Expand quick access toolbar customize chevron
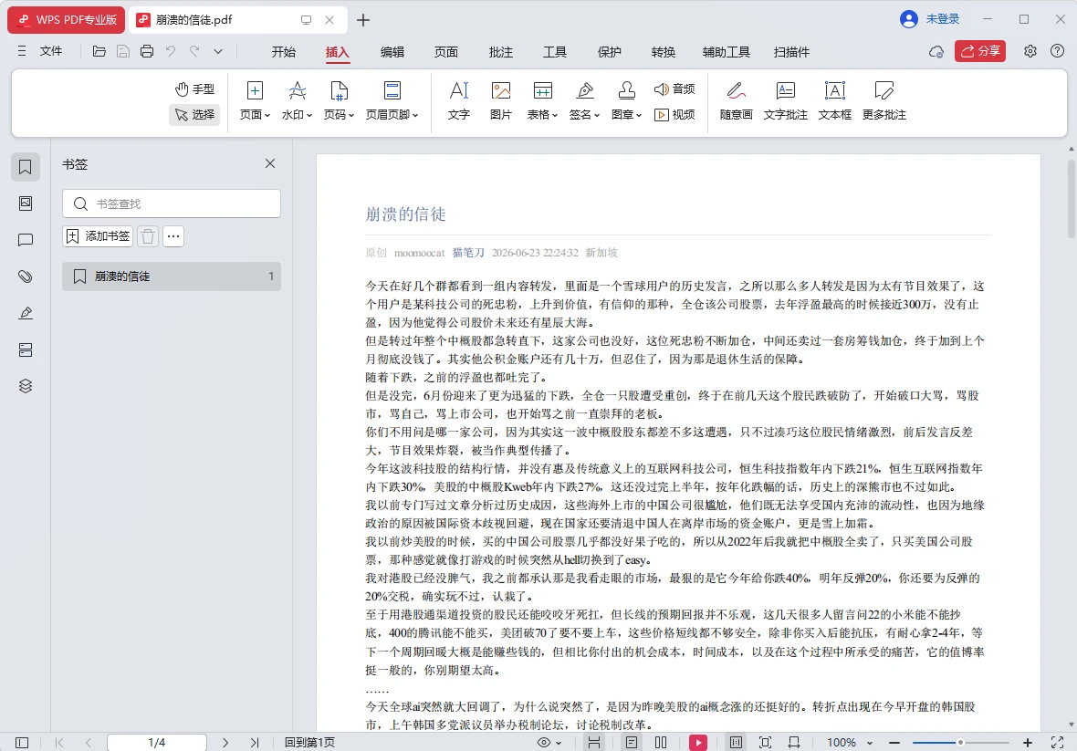The image size is (1077, 751). click(x=218, y=51)
